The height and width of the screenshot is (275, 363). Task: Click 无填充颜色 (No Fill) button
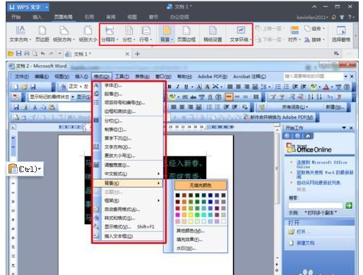(x=201, y=185)
